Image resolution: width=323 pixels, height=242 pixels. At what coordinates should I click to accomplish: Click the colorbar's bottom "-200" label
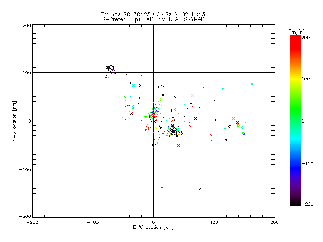pyautogui.click(x=307, y=204)
